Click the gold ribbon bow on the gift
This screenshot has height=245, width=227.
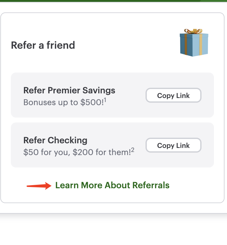point(193,31)
